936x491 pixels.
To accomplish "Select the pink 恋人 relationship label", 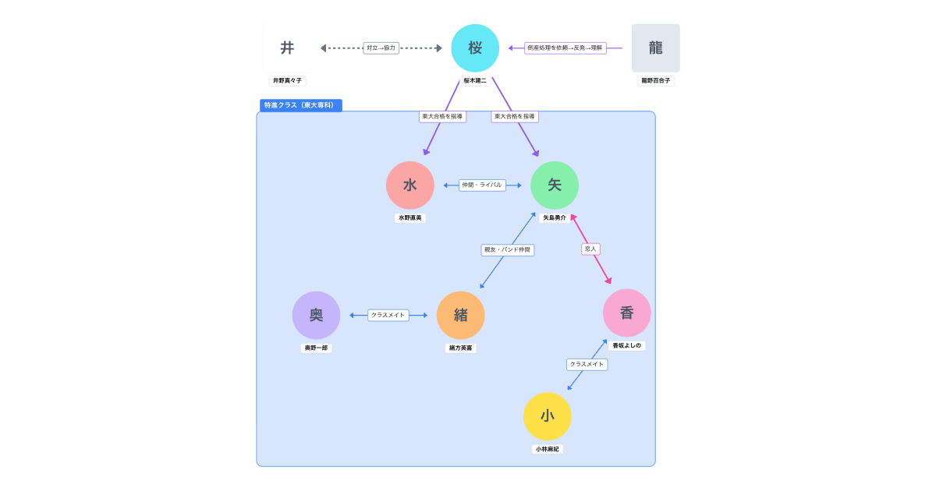I will click(x=590, y=249).
